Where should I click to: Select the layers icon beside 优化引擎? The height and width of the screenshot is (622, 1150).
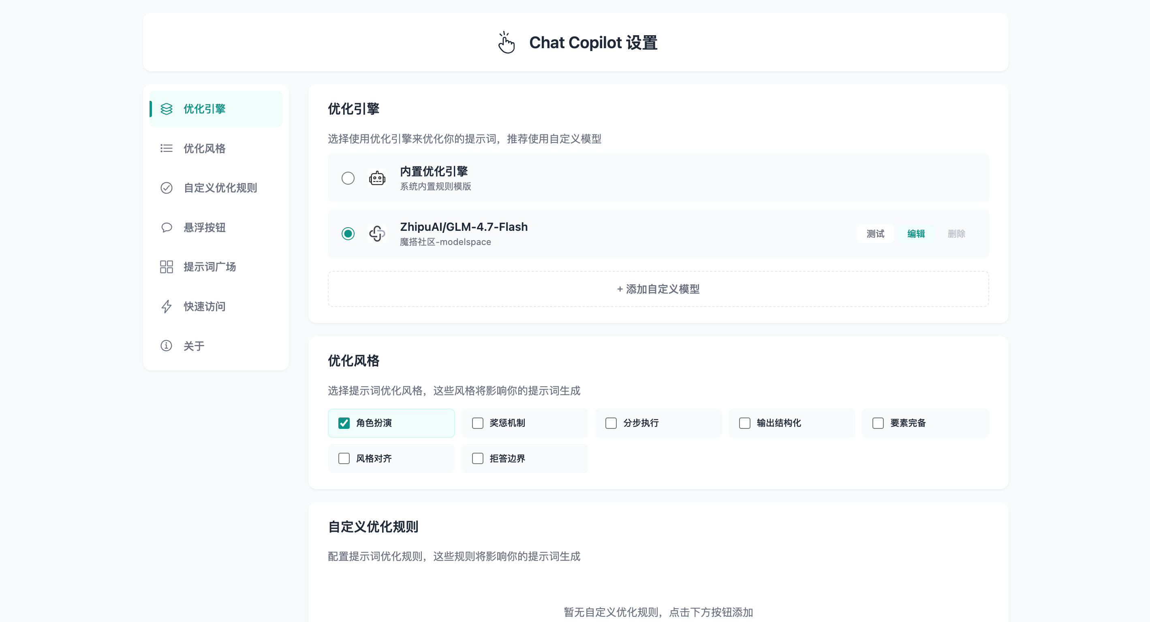(x=166, y=109)
